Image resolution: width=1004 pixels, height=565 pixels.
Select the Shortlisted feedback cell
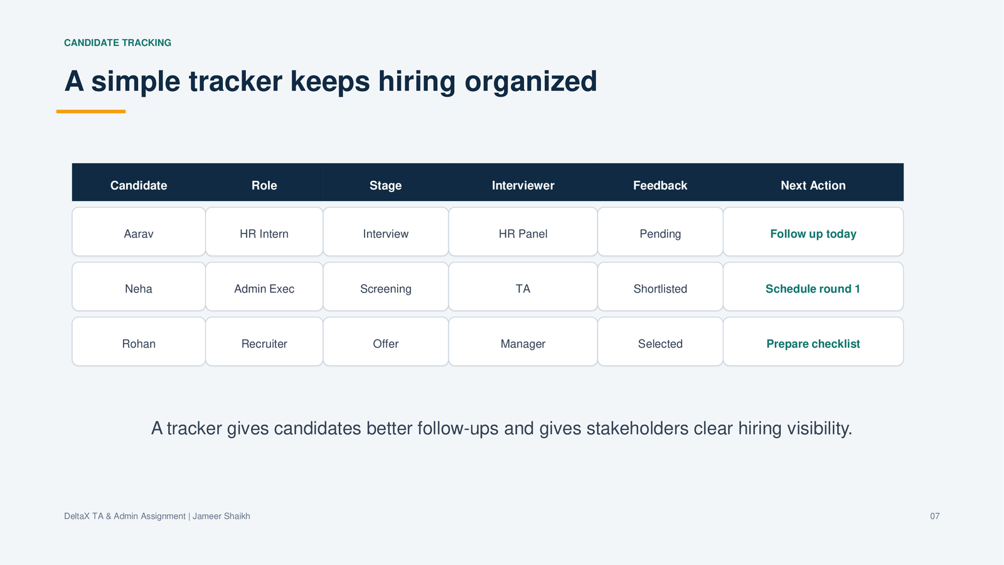tap(660, 286)
